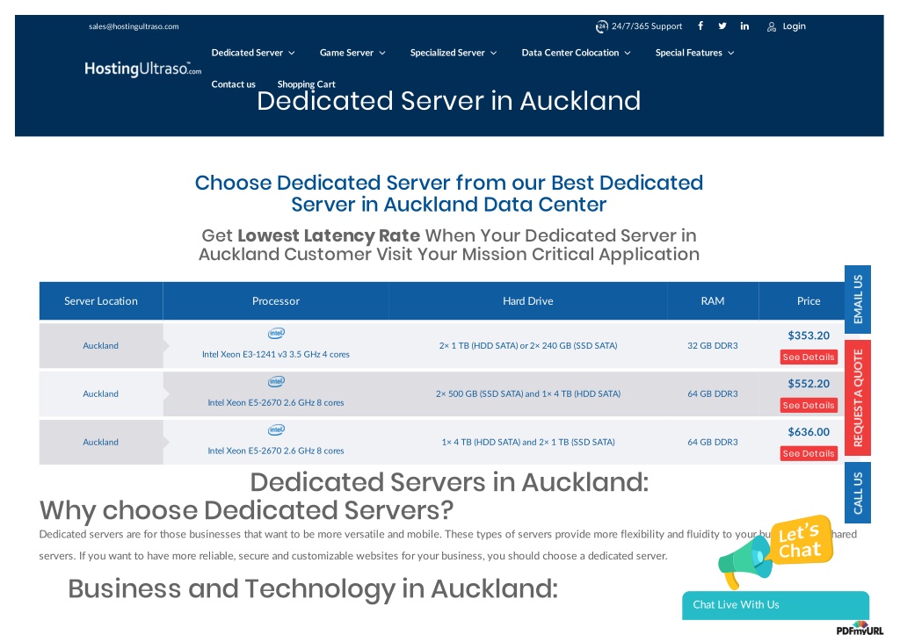Click the $552.20 price
The height and width of the screenshot is (635, 900).
[809, 384]
